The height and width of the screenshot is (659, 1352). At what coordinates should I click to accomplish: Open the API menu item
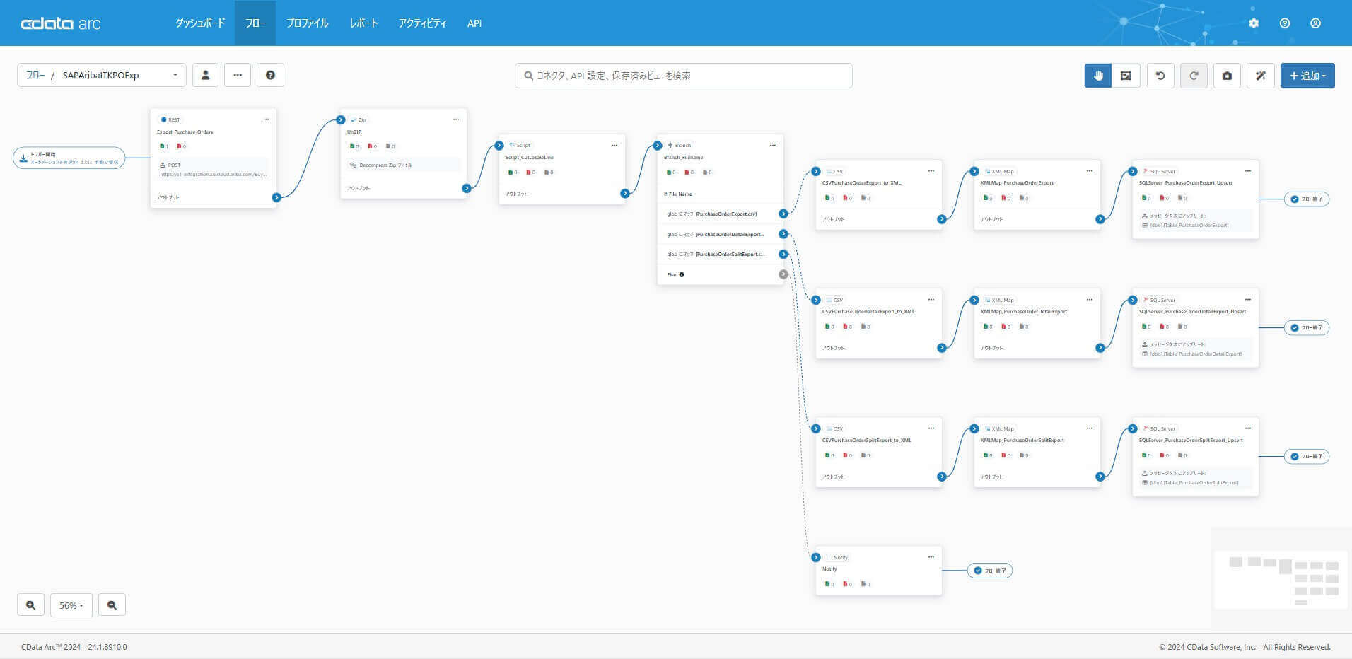474,23
